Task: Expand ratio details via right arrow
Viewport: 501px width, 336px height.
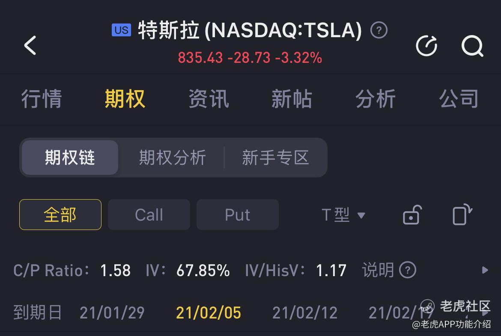Action: (x=485, y=270)
